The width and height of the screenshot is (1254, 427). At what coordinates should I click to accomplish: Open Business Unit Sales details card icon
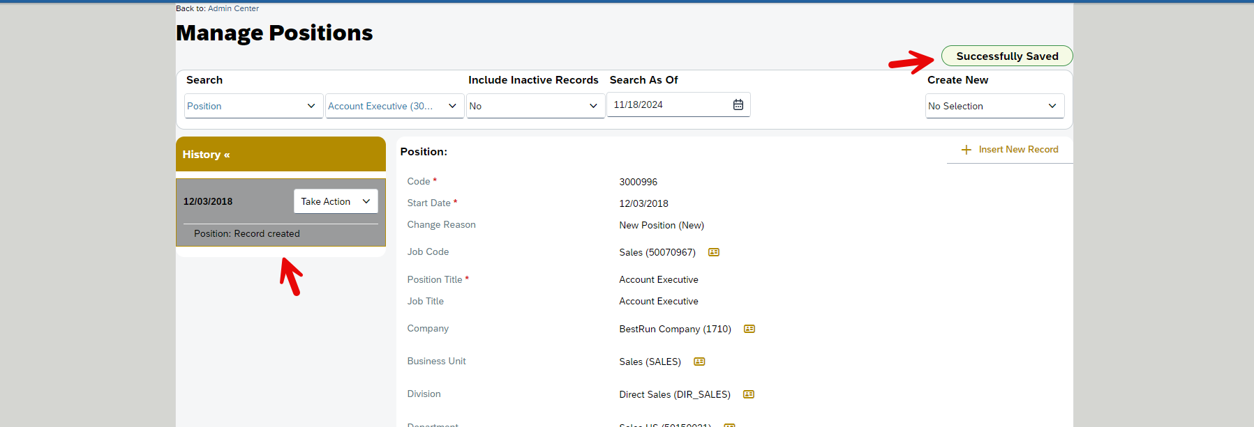[x=699, y=362]
